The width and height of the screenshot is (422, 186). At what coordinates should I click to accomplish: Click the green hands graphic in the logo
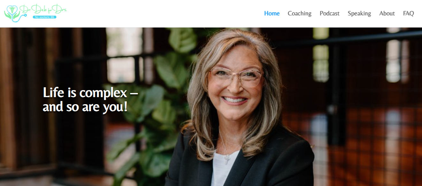pos(12,14)
